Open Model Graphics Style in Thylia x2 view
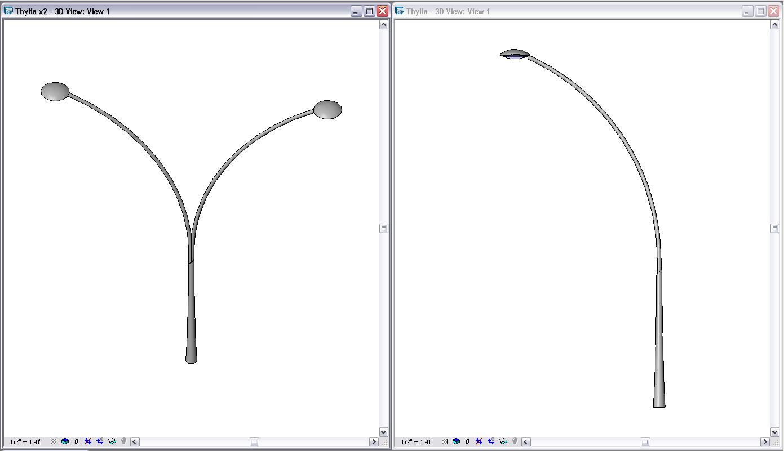 [65, 442]
